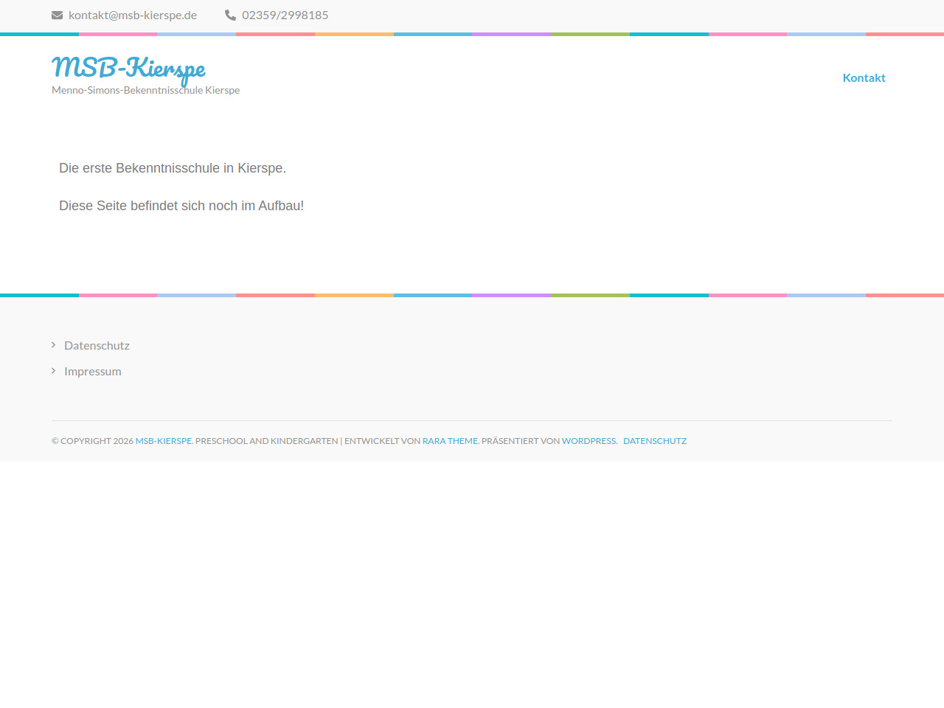
Task: Open the WORDPRESS link in footer
Action: 589,441
